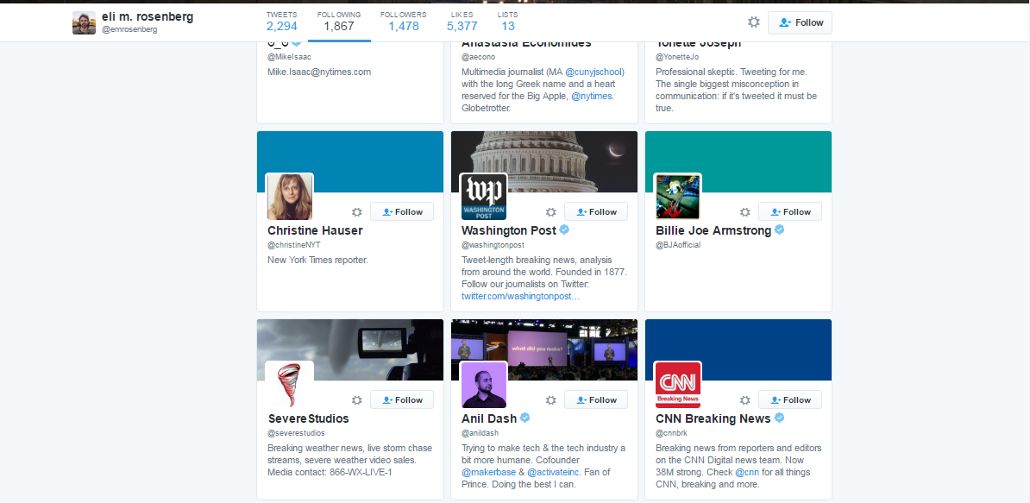Click Mike.Isaac@nytimes.com bio text

coord(319,72)
